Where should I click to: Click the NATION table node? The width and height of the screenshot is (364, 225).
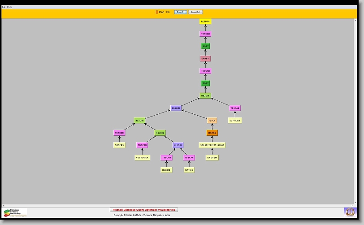(189, 170)
